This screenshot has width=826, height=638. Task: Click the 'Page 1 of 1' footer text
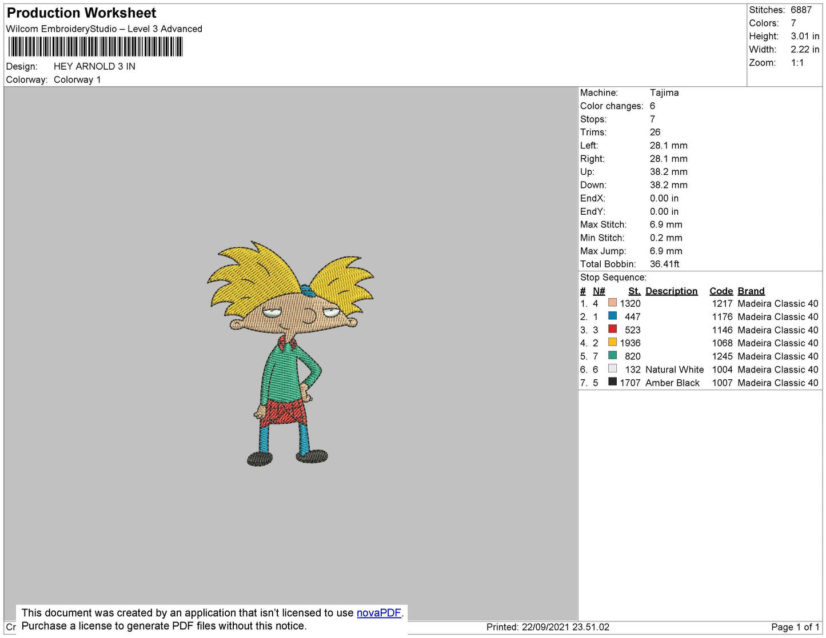(x=795, y=627)
